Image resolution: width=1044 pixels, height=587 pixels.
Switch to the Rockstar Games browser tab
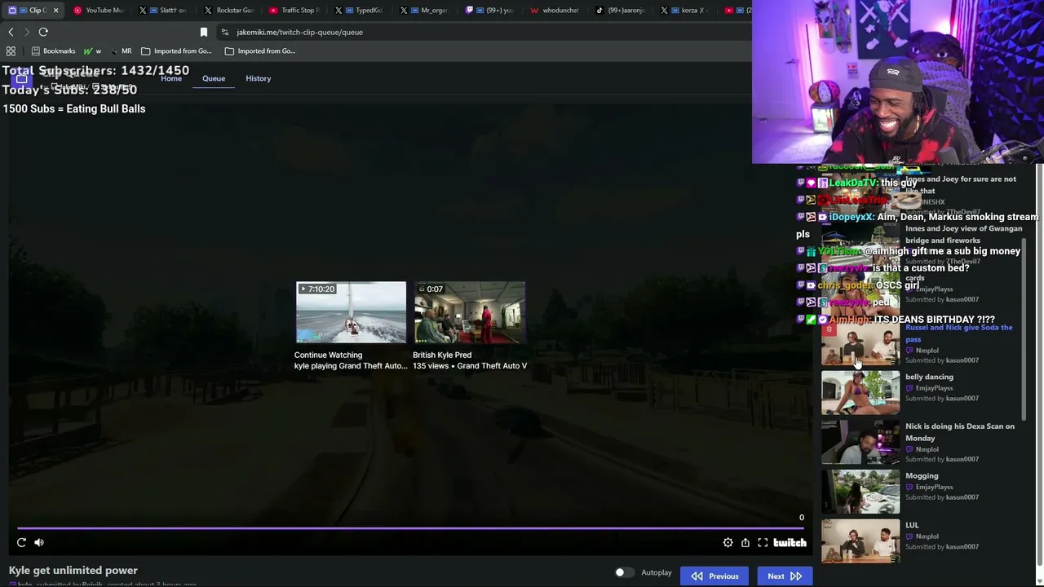pyautogui.click(x=229, y=11)
